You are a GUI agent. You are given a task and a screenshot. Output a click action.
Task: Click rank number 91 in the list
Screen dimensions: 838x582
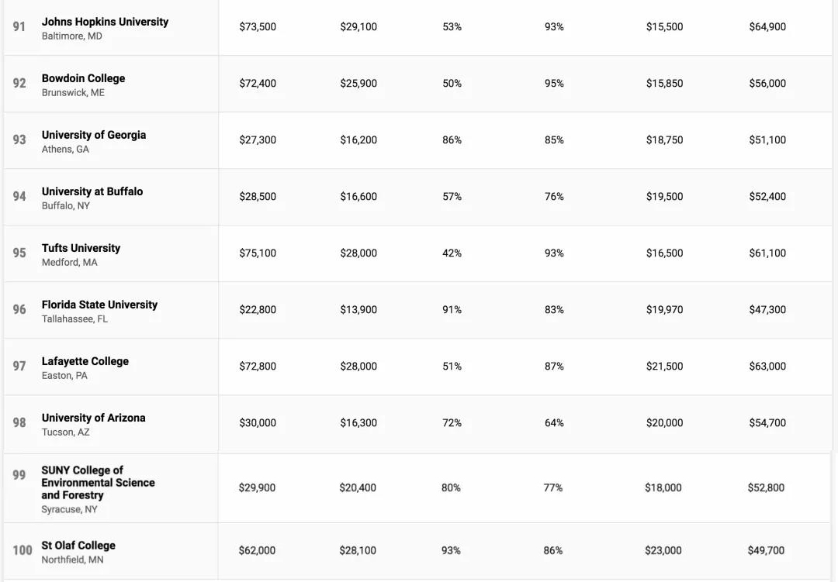[x=19, y=27]
